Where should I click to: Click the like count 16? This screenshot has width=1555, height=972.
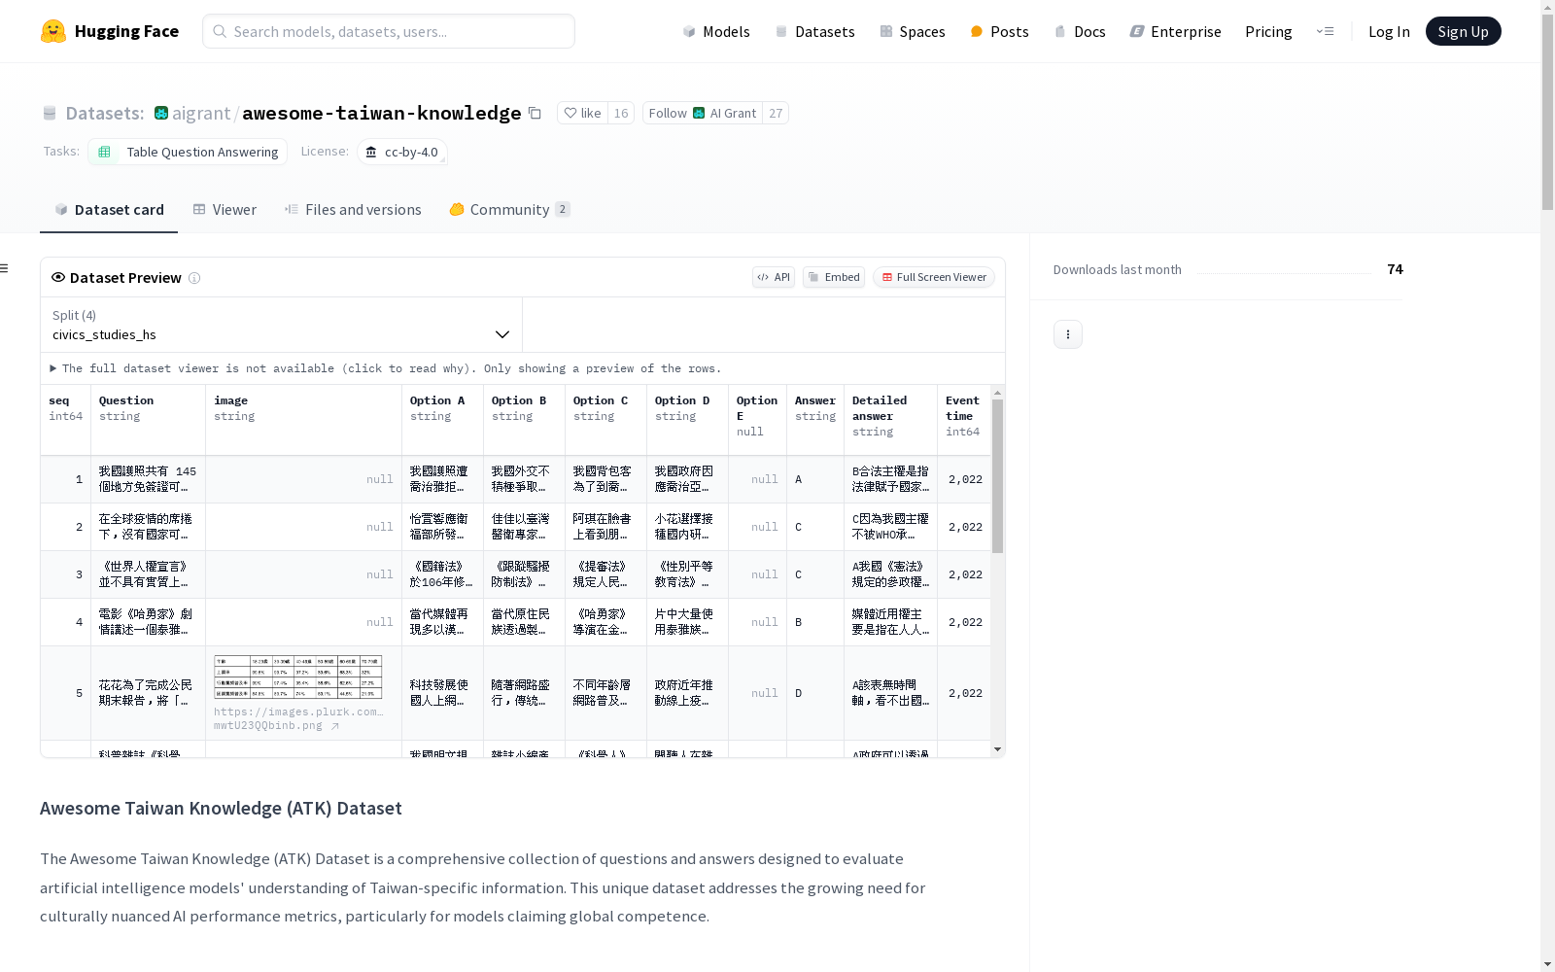[x=621, y=113]
